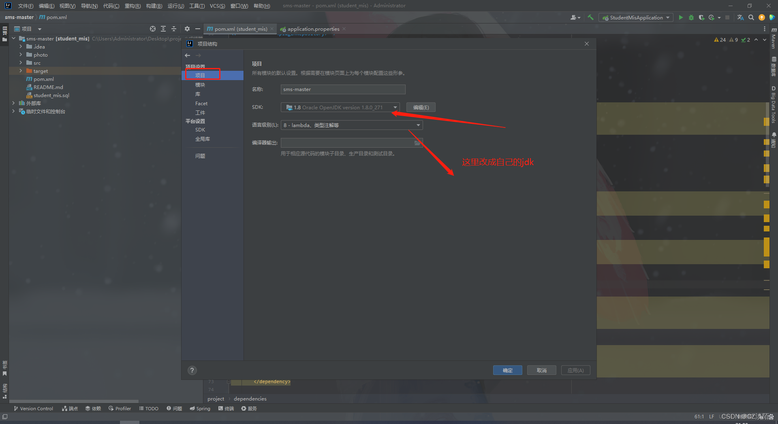This screenshot has height=424, width=778.
Task: Select 模块 in the project settings list
Action: [x=200, y=85]
